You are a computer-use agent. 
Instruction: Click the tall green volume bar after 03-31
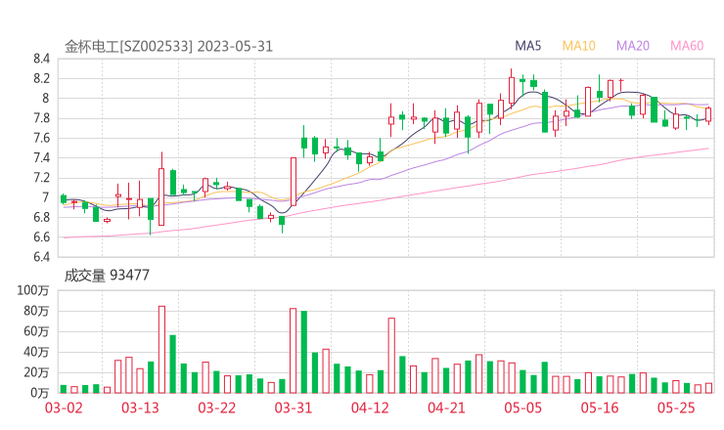pos(304,352)
